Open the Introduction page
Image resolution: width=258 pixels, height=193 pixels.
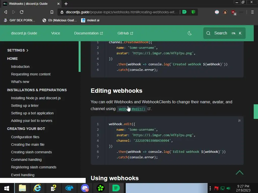pyautogui.click(x=20, y=67)
